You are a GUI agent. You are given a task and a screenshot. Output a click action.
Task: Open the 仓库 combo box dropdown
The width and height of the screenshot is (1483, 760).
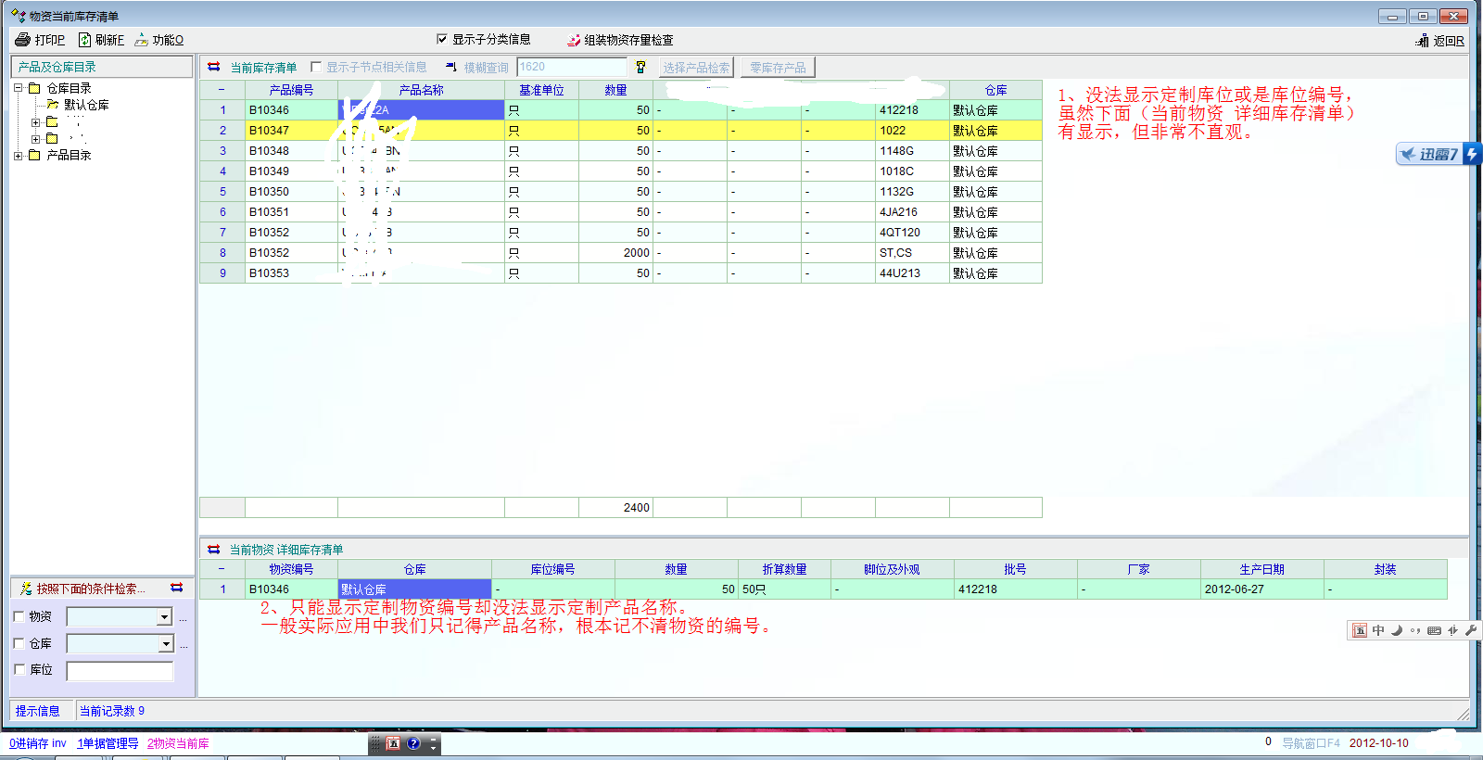tap(166, 644)
